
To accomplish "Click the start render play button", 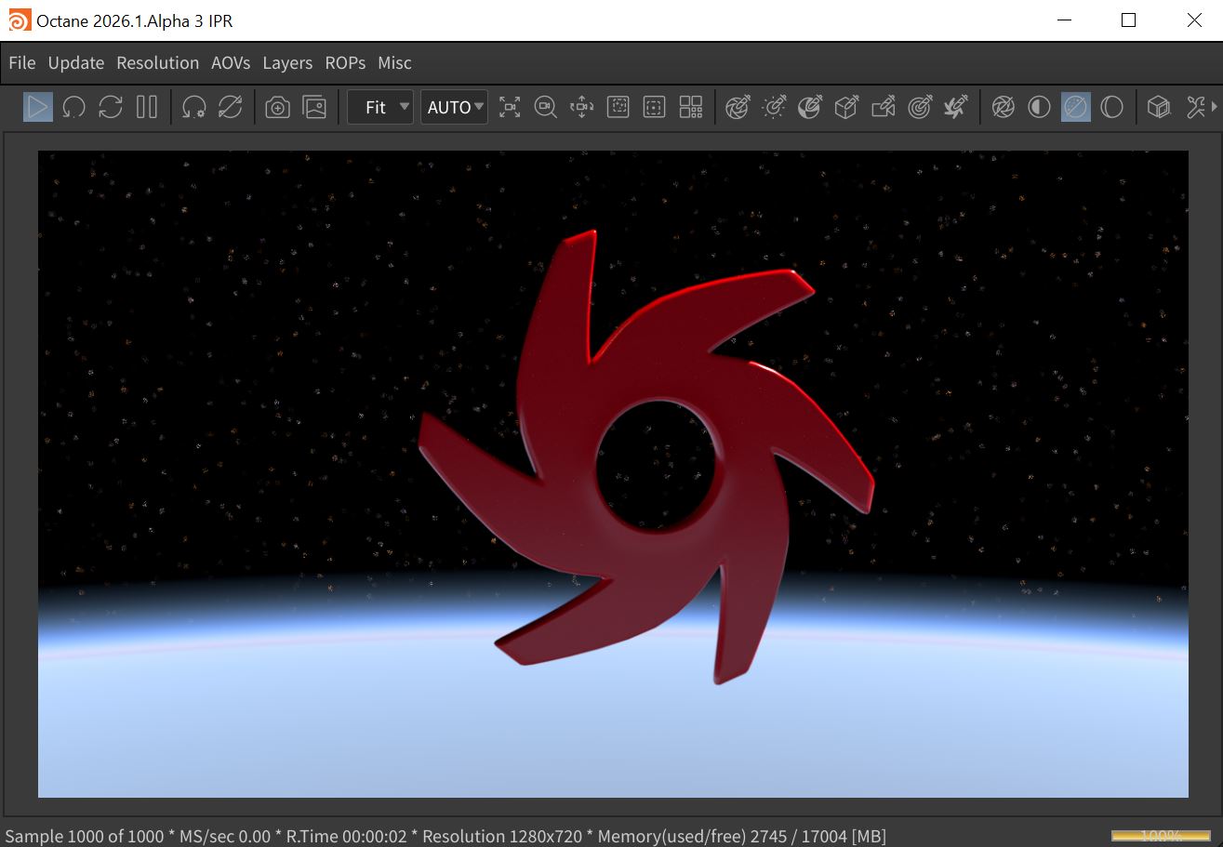I will (x=38, y=107).
